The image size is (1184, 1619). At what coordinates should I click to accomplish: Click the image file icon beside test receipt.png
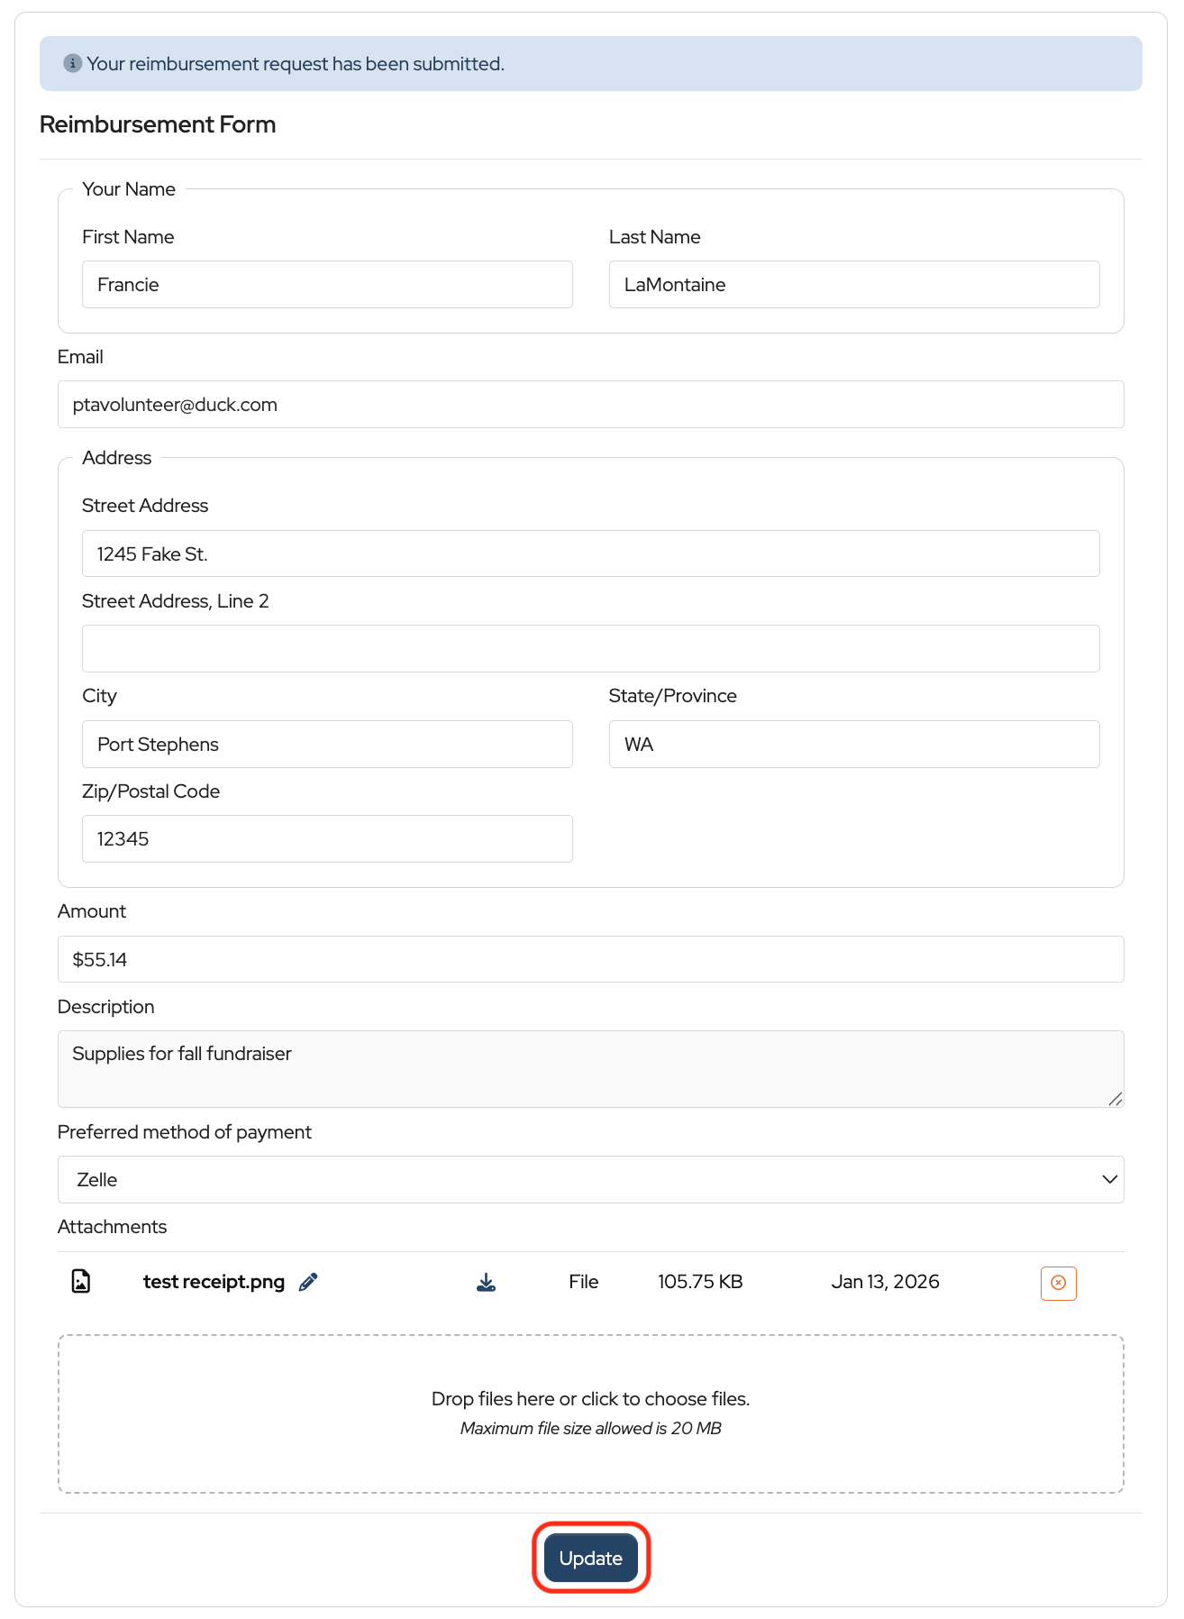click(81, 1281)
